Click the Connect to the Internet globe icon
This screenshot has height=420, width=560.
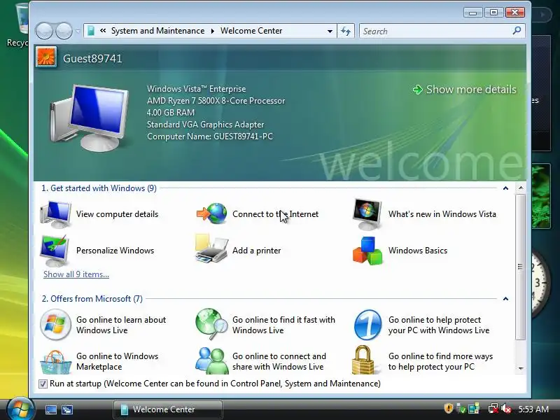pos(212,213)
